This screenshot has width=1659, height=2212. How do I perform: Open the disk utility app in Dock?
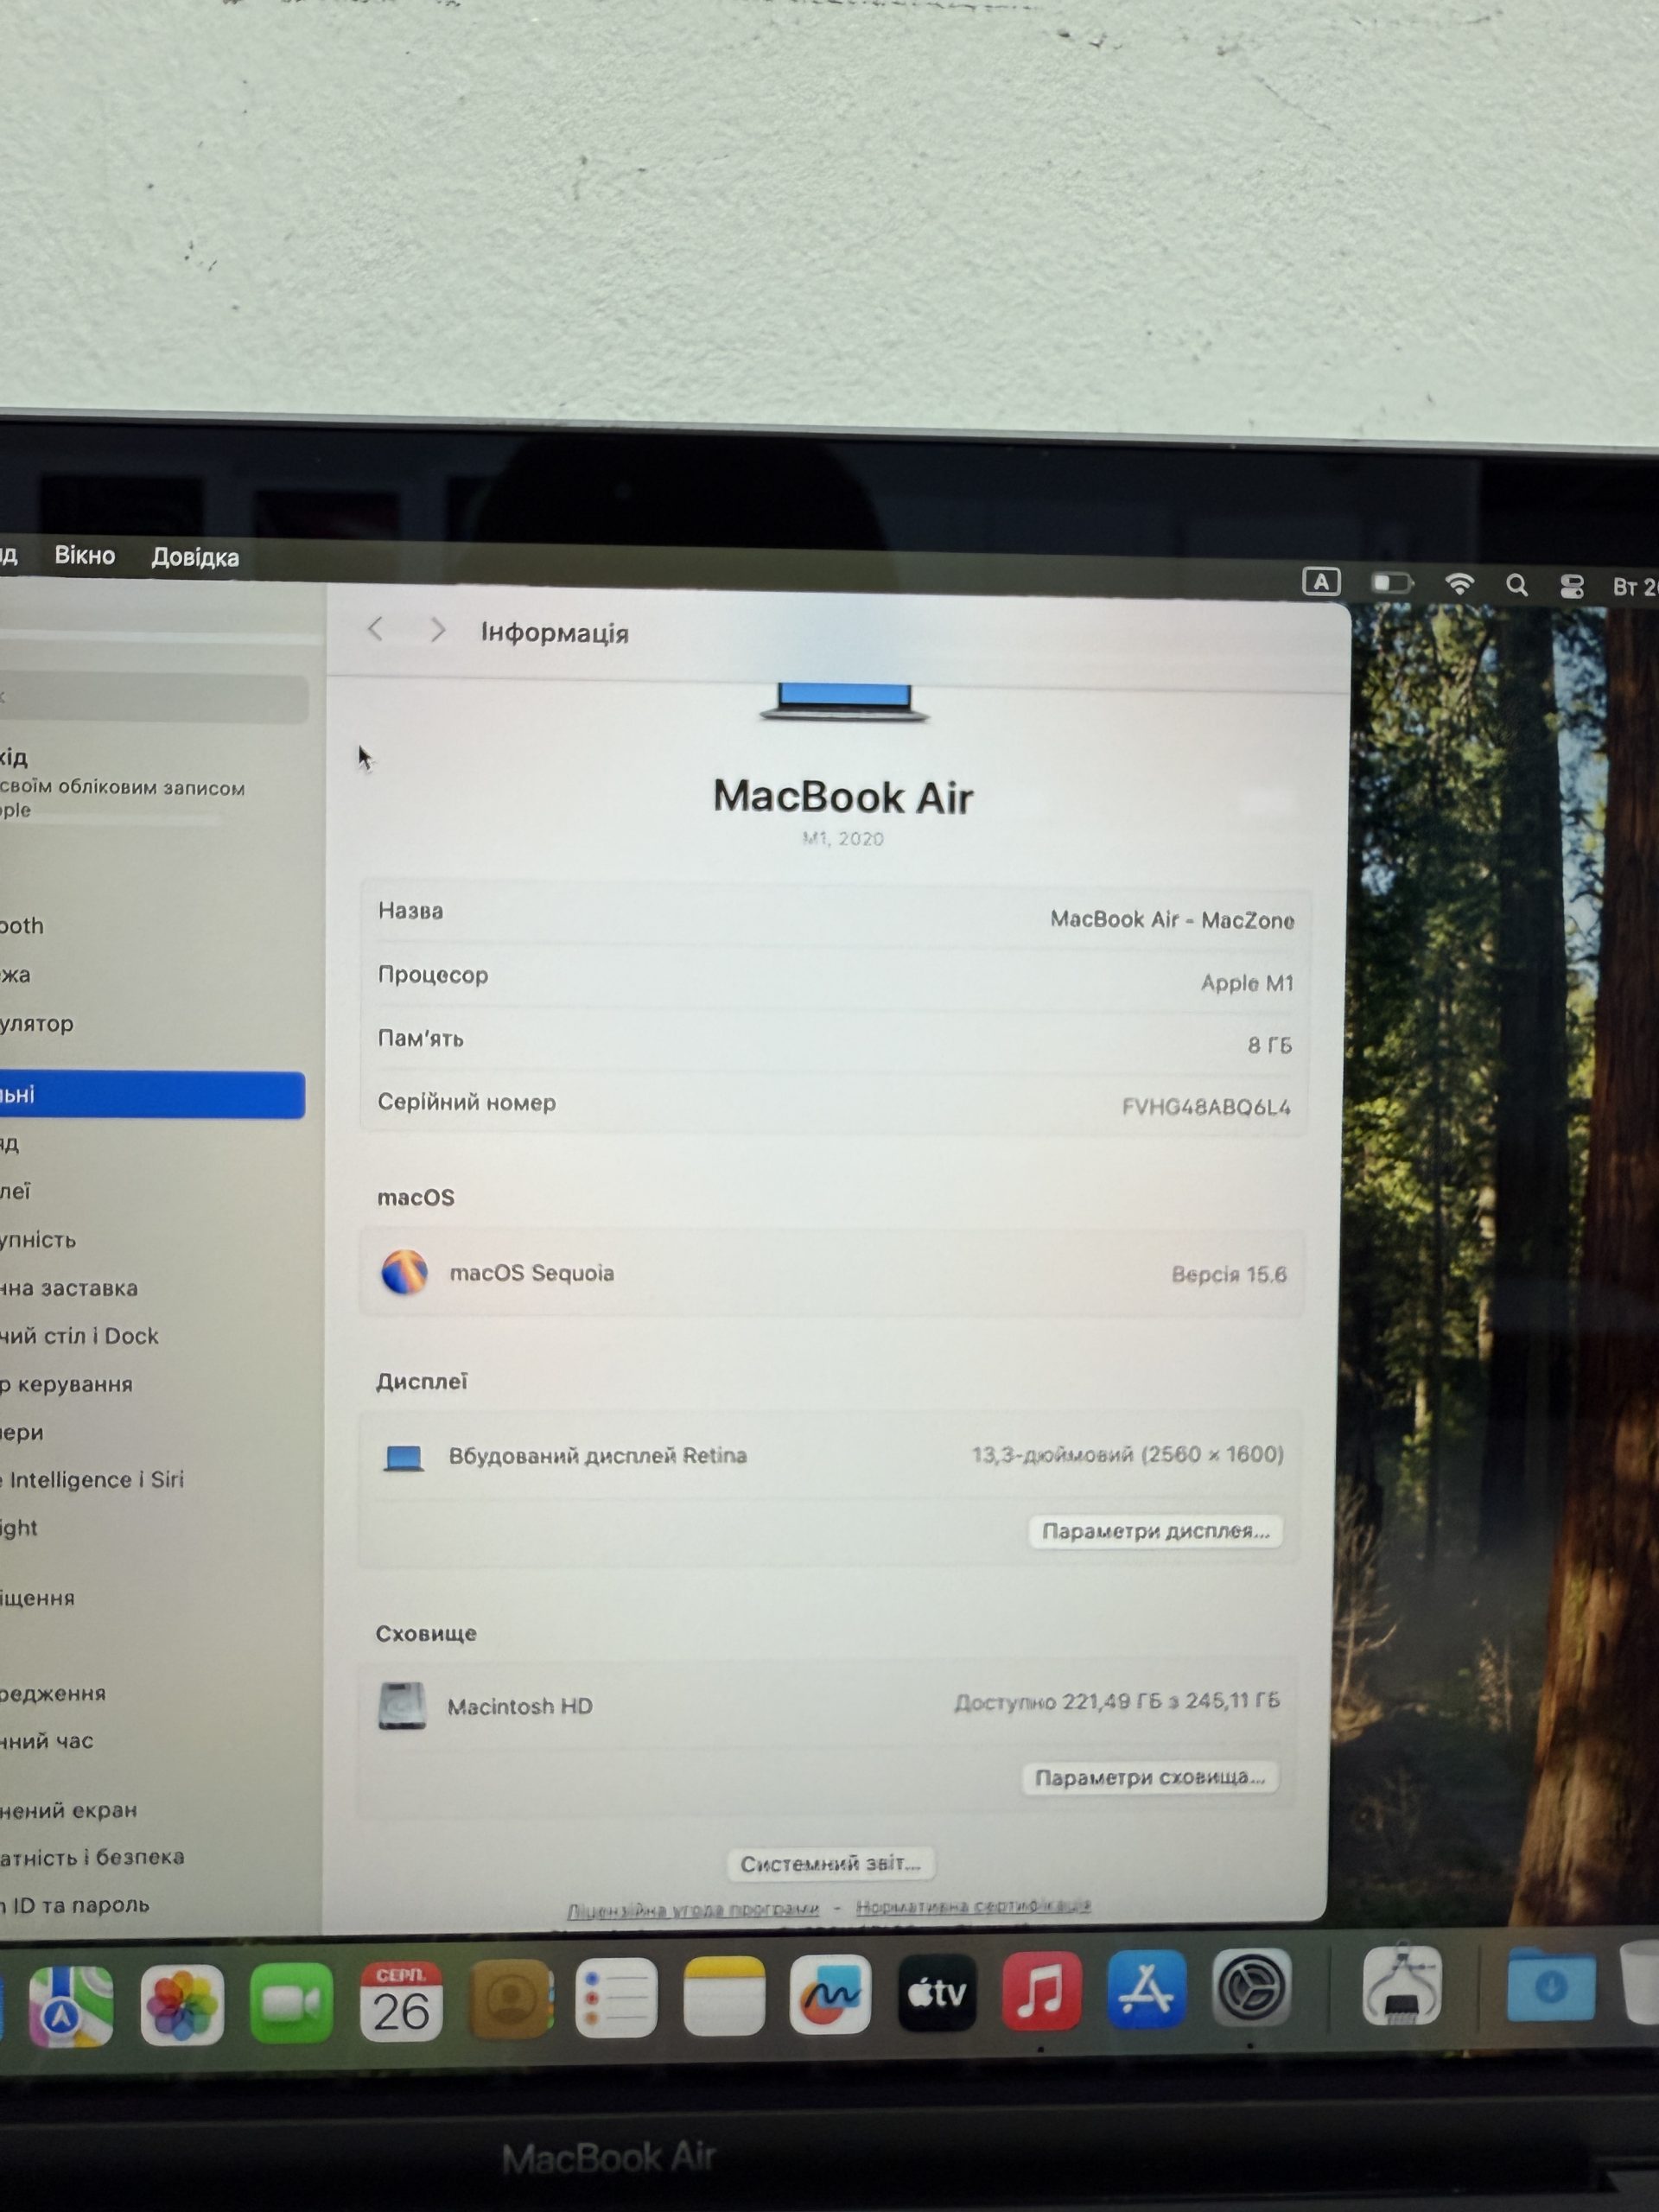pos(1402,1985)
